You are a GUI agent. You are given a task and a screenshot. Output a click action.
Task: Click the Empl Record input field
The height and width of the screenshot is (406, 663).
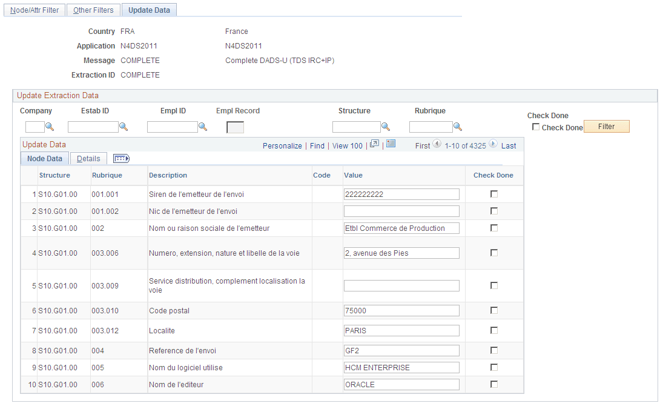[x=235, y=127]
